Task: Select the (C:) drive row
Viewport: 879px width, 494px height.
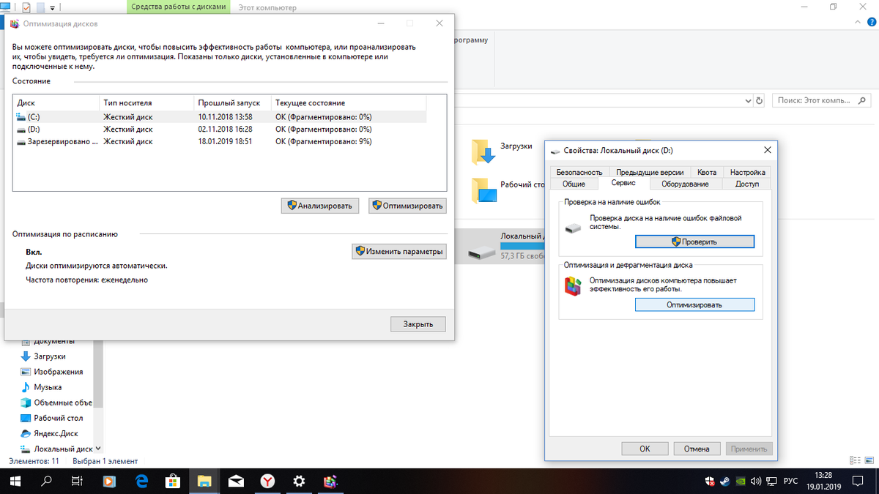Action: click(x=220, y=116)
